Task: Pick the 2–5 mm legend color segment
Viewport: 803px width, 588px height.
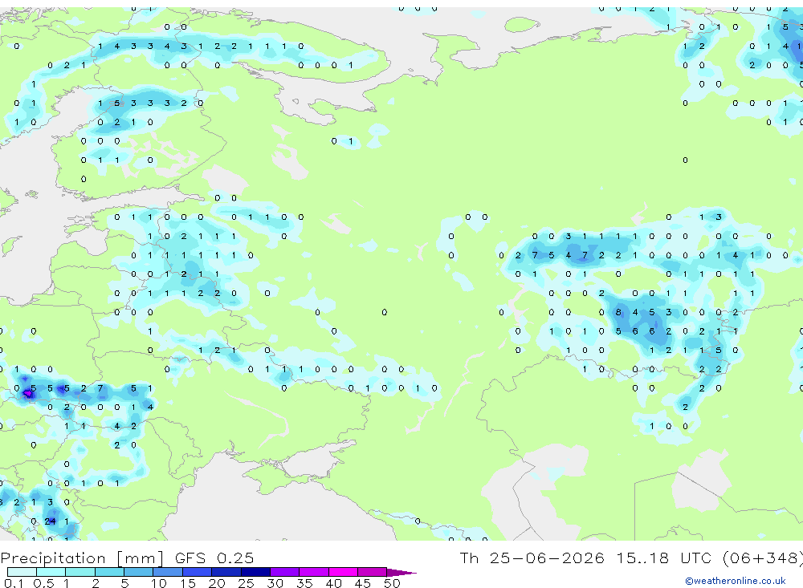Action: click(109, 572)
